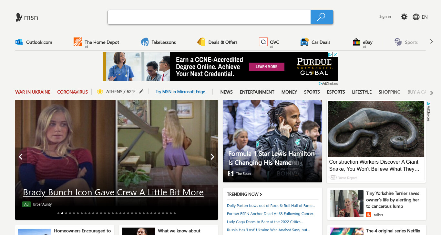Image resolution: width=441 pixels, height=235 pixels.
Task: Click LEARN MORE on Purdue ad
Action: click(x=266, y=66)
